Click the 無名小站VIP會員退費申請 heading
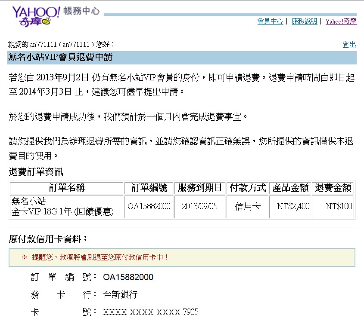This screenshot has height=324, width=364. point(60,57)
